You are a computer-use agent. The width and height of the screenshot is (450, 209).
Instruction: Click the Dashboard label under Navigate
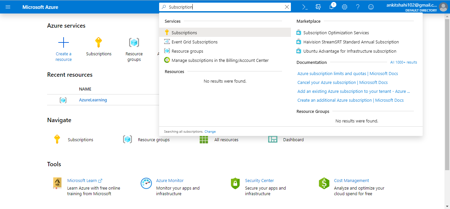(294, 140)
